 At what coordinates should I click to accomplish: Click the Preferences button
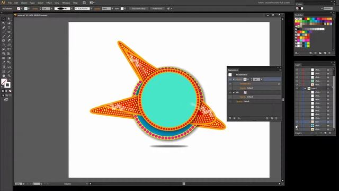157,8
